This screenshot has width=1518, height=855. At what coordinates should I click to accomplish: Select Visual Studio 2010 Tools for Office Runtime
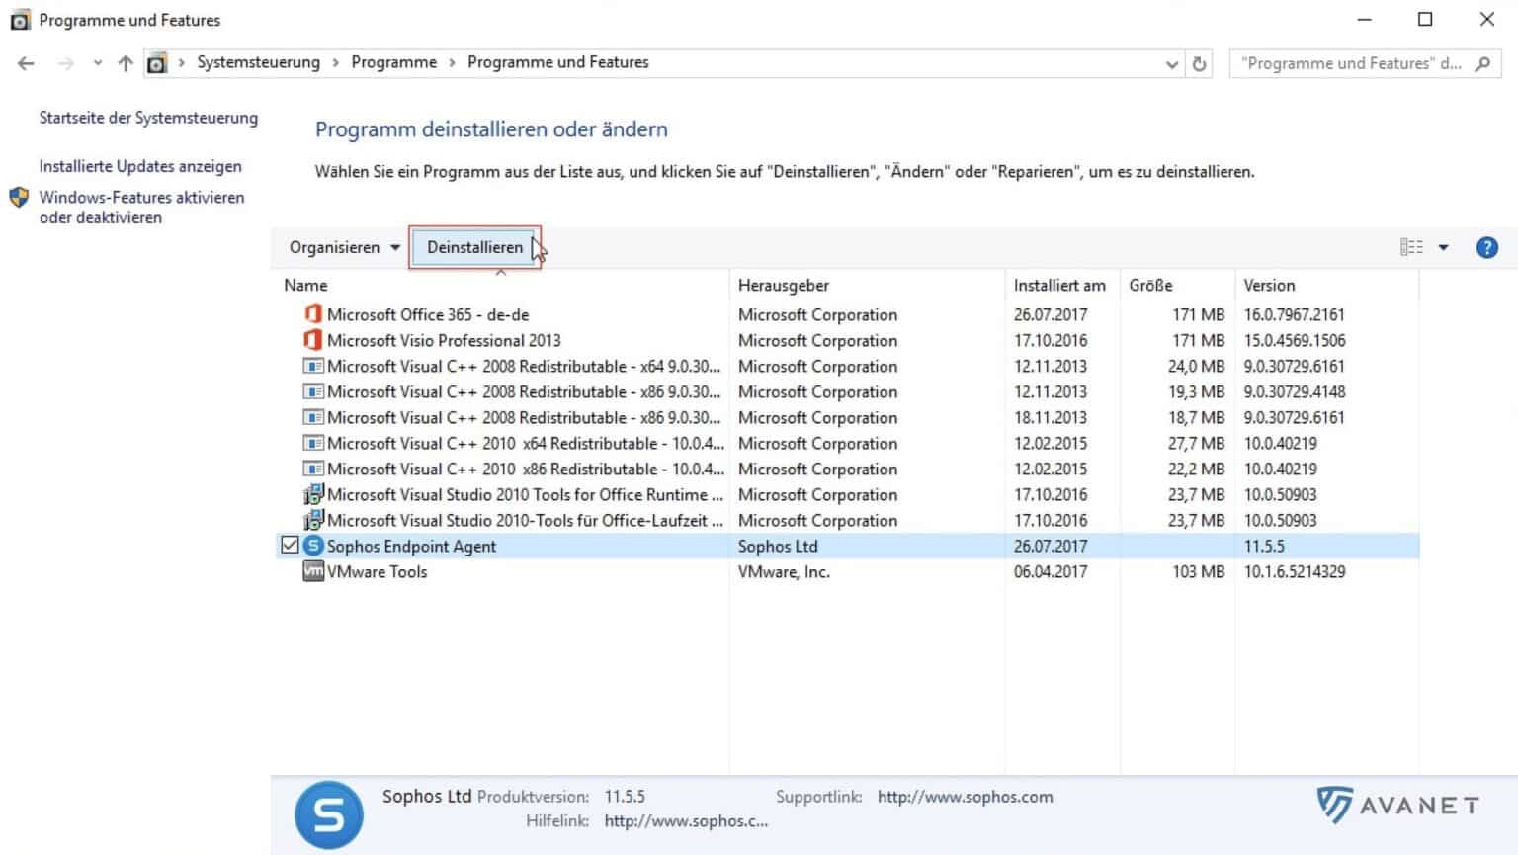tap(526, 494)
